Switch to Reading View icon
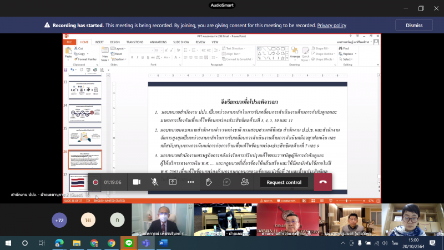 (322, 201)
